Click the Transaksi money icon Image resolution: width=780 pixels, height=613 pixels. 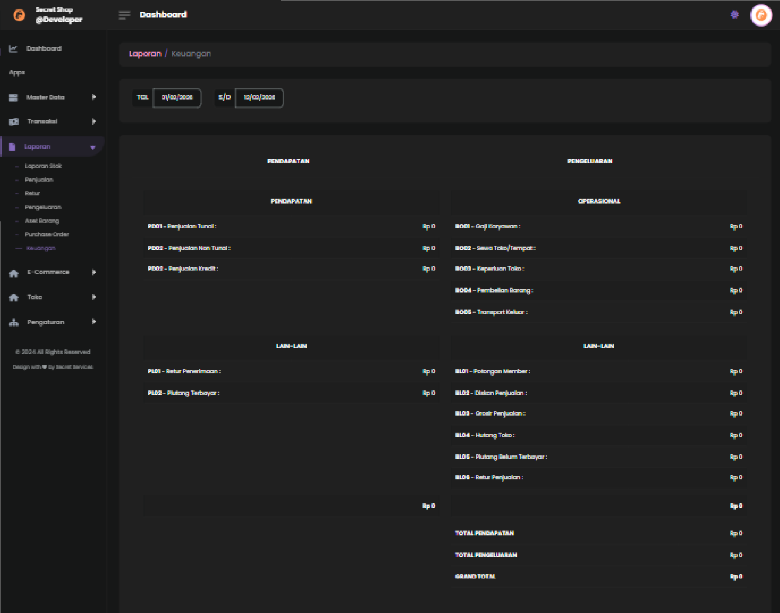pos(14,121)
